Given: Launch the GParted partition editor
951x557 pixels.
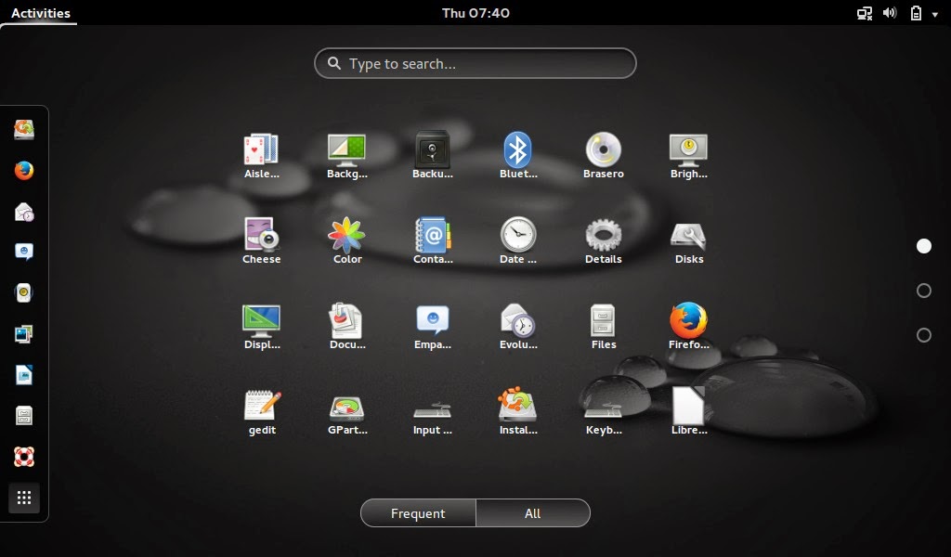Looking at the screenshot, I should point(347,408).
